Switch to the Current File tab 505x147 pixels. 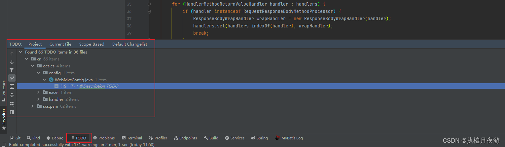coord(60,44)
